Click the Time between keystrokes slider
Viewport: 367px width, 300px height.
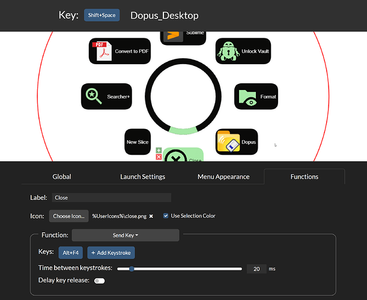coord(180,269)
